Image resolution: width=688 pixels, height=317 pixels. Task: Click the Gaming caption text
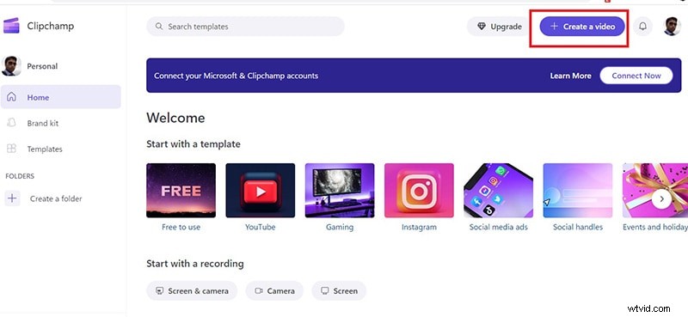pyautogui.click(x=340, y=227)
